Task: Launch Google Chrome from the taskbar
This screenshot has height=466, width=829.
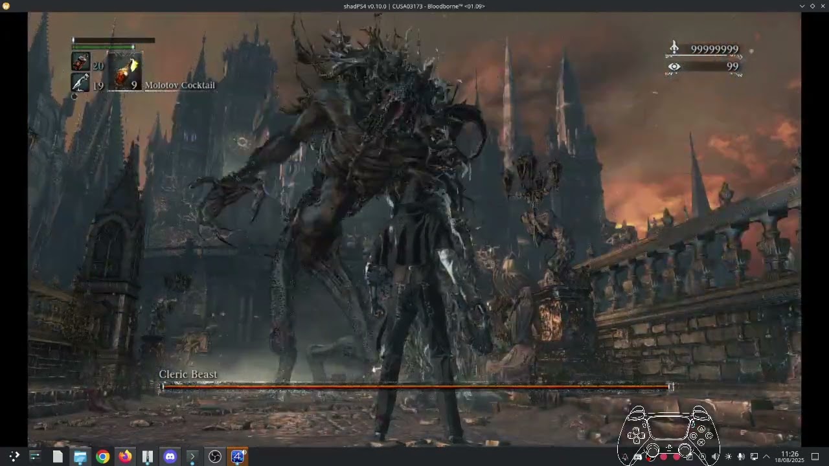Action: pos(102,456)
